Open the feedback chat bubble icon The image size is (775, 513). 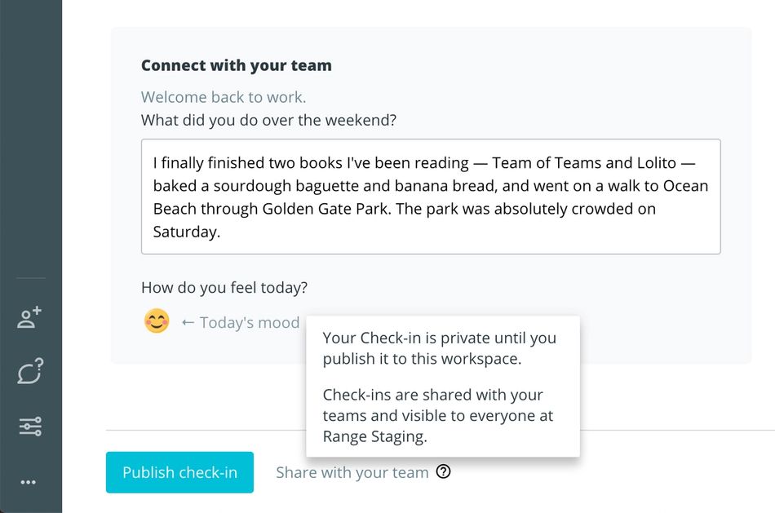point(30,372)
